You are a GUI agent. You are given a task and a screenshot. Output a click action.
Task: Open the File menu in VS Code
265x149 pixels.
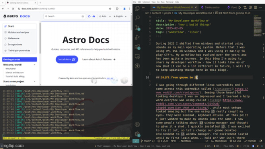coord(135,2)
